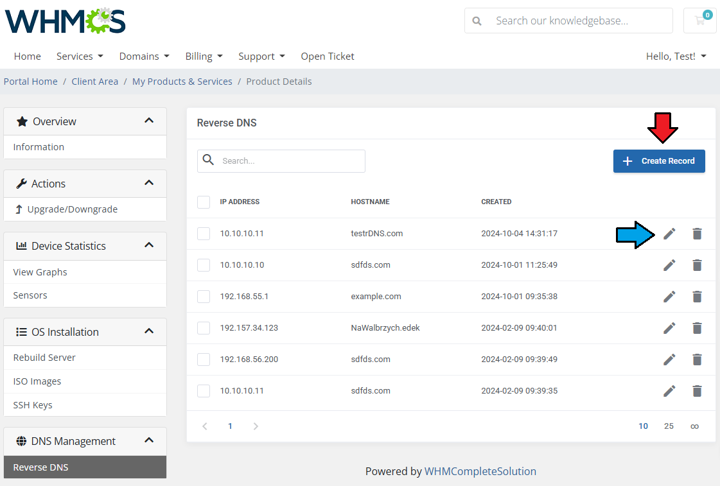Image resolution: width=720 pixels, height=486 pixels.
Task: Click the Create Record button
Action: click(659, 161)
